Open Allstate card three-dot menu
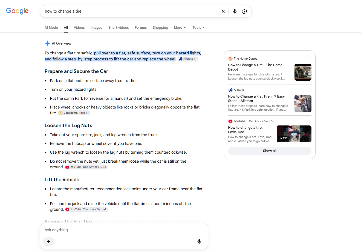 309,90
